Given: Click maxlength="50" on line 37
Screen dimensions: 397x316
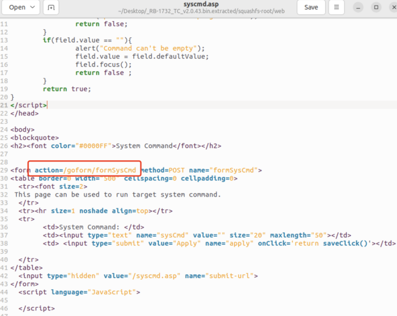Looking at the screenshot, I should 298,235.
